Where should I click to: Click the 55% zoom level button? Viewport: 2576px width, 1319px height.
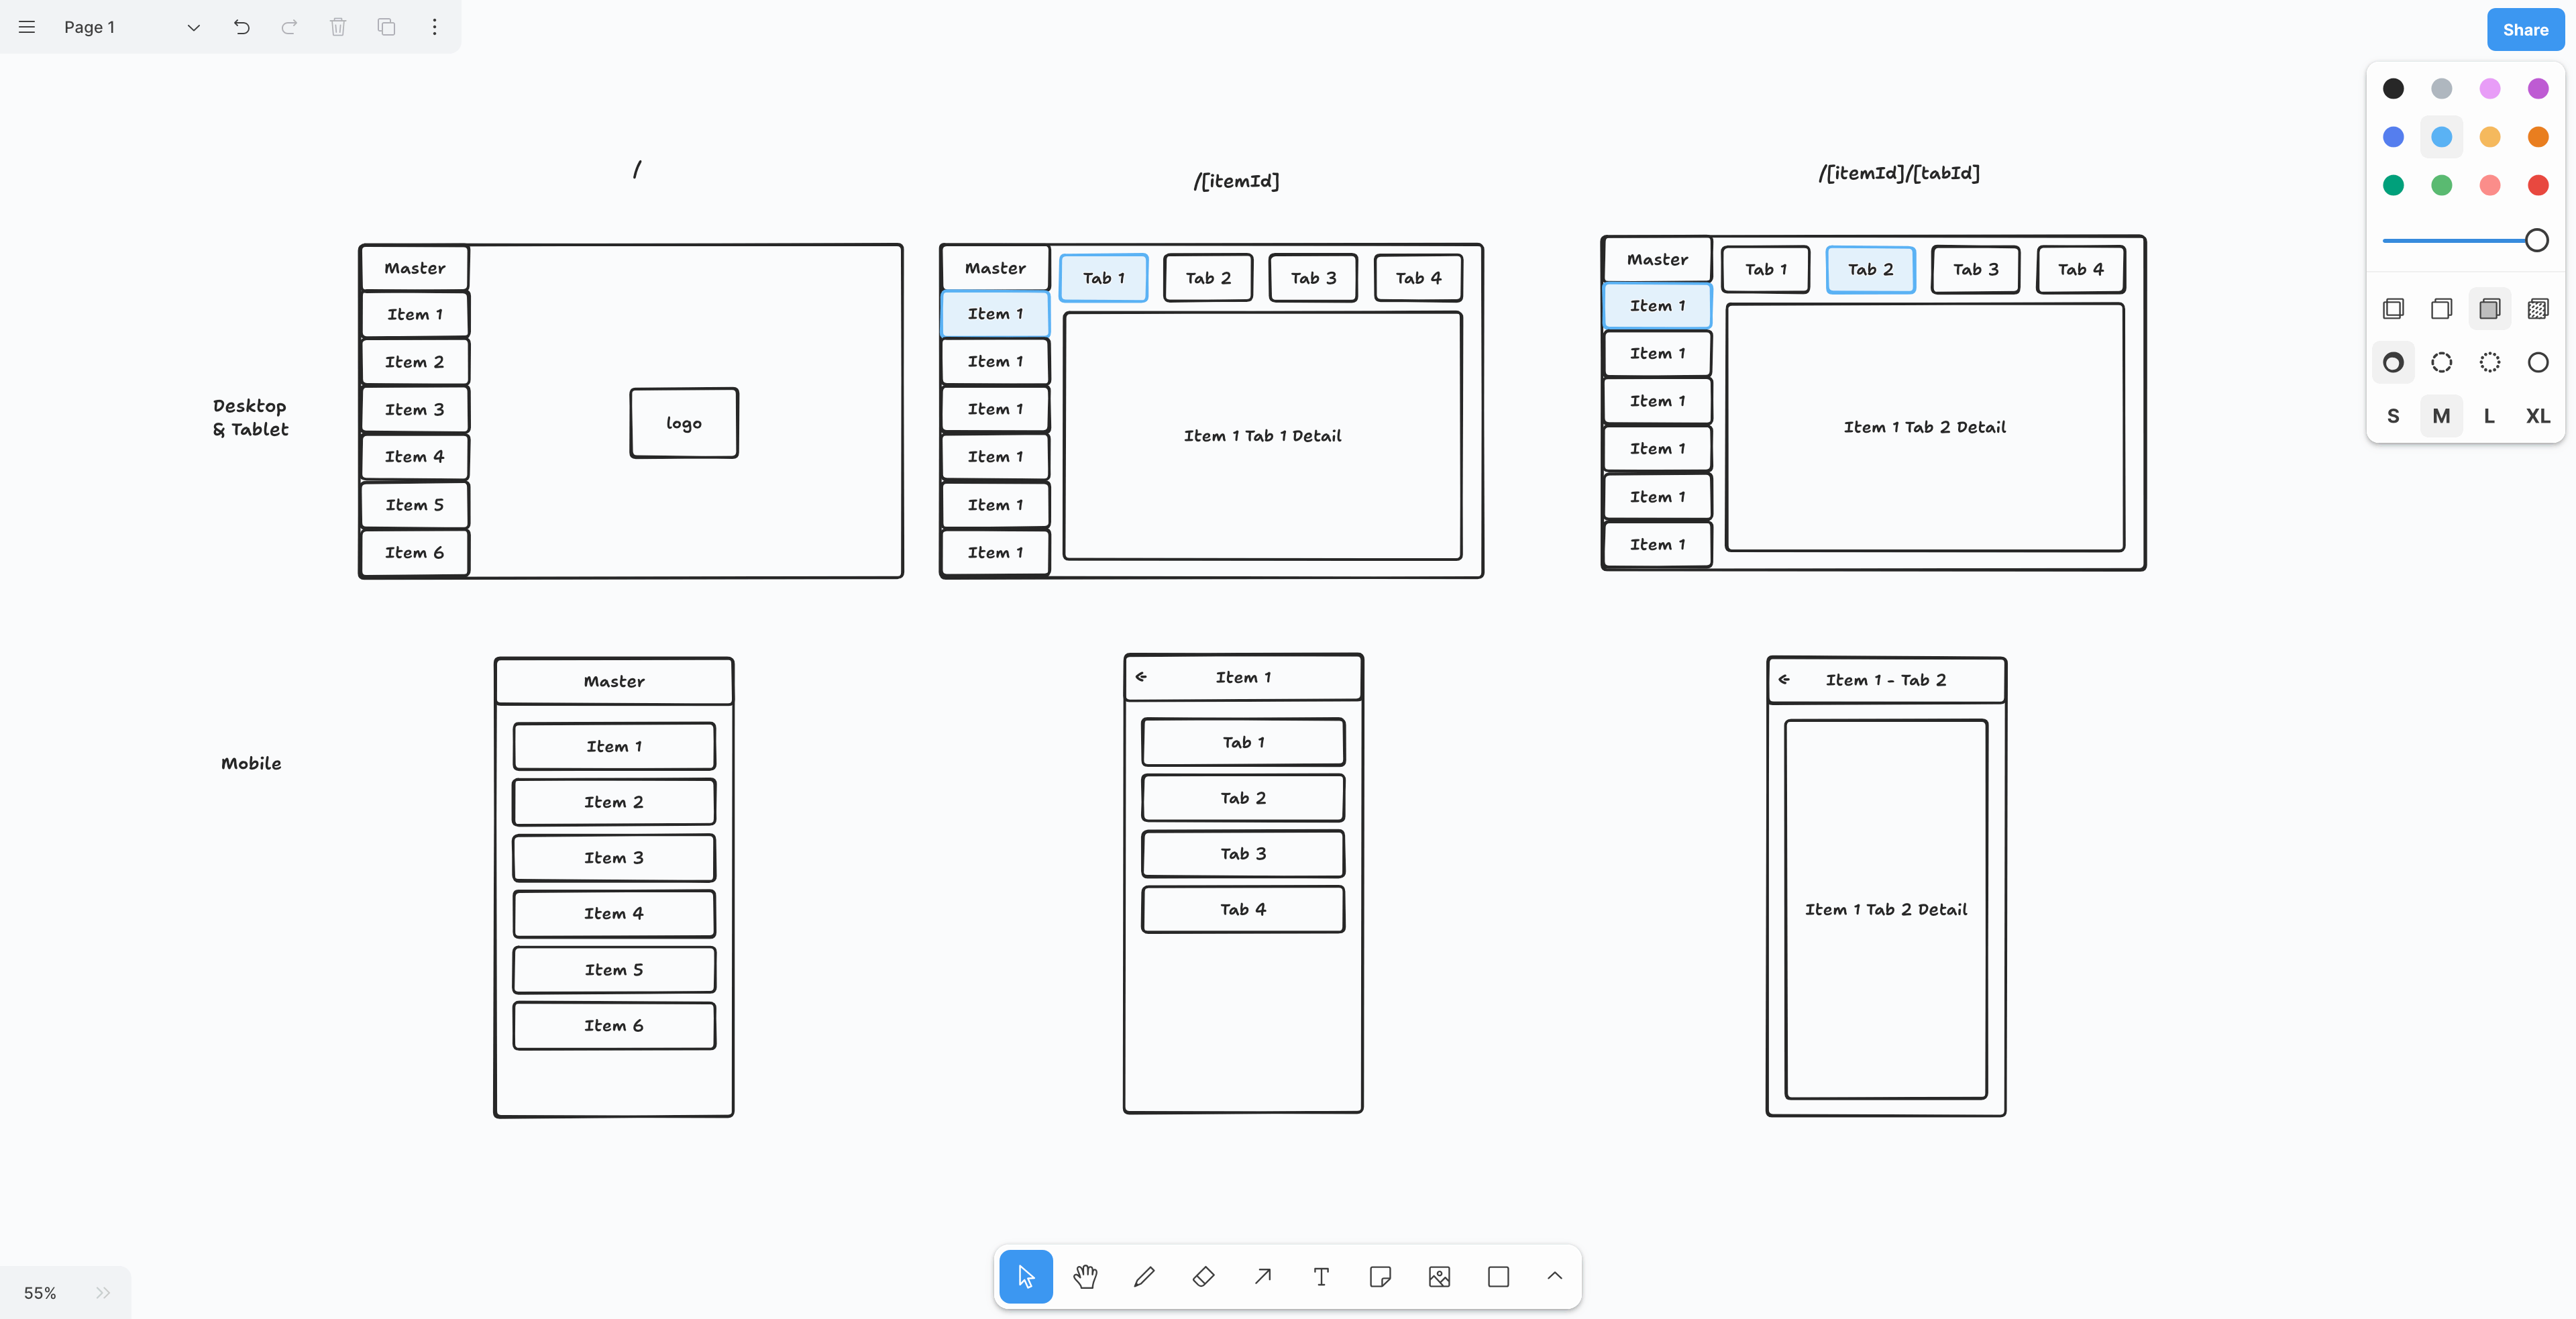(x=40, y=1292)
